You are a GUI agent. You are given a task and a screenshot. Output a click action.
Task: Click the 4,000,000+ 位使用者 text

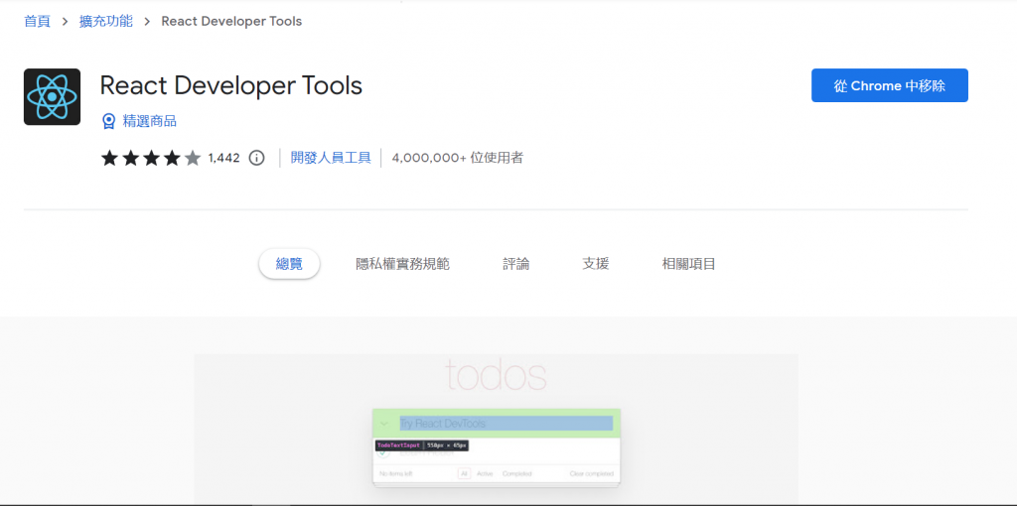[x=457, y=158]
